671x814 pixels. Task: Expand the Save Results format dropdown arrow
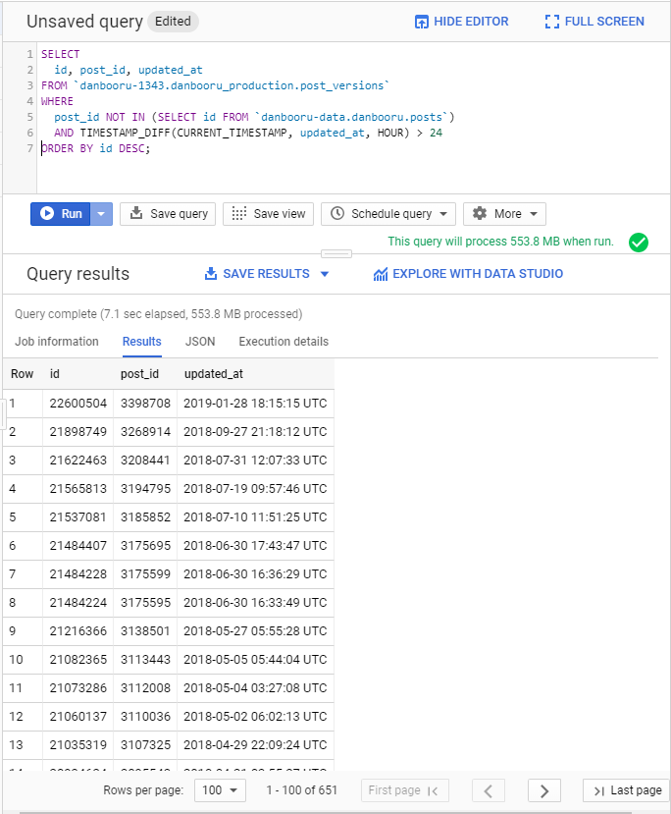click(x=327, y=274)
